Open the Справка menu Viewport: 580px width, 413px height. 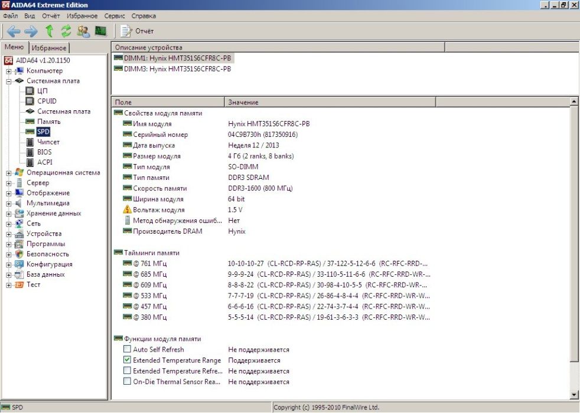[x=144, y=16]
